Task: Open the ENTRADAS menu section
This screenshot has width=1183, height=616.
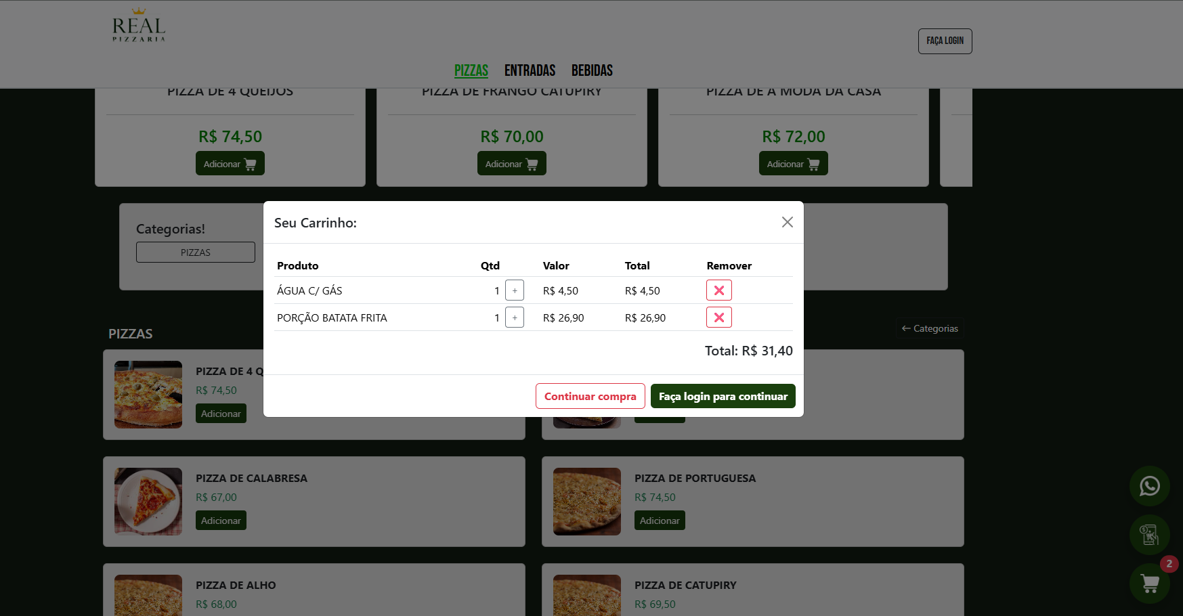Action: (529, 70)
